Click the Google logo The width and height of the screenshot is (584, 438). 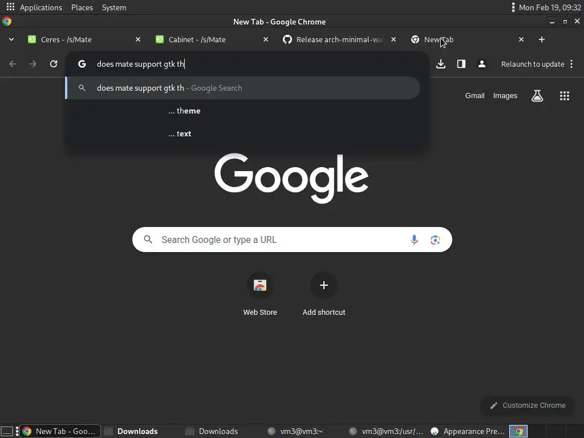291,178
